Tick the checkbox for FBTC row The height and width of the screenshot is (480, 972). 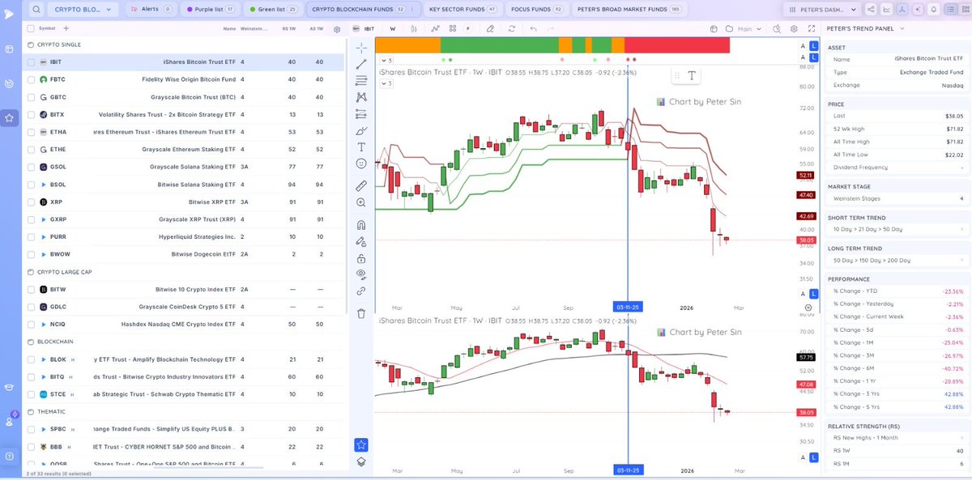[x=31, y=79]
